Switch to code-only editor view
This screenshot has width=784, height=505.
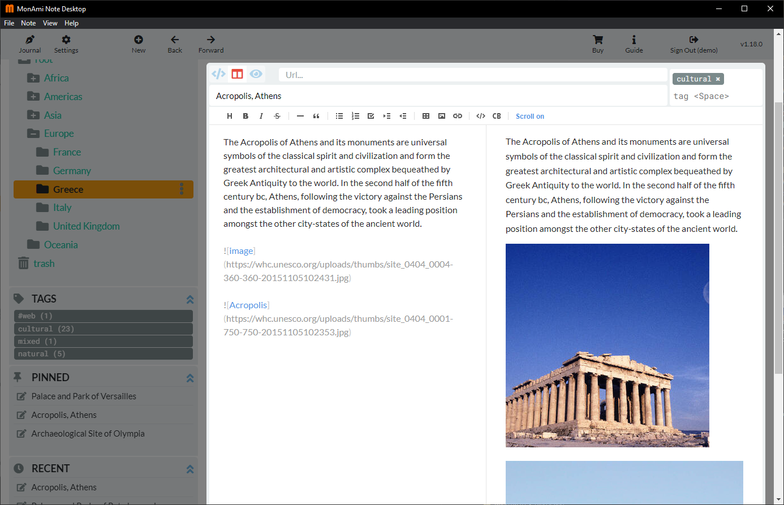click(x=218, y=74)
